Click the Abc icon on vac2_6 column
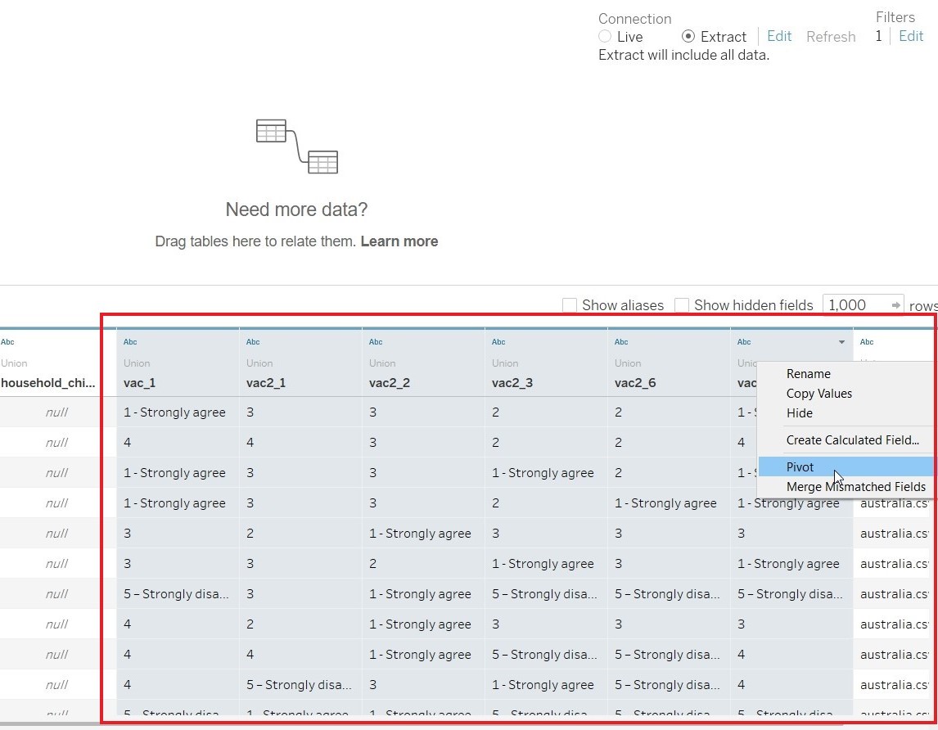 621,342
